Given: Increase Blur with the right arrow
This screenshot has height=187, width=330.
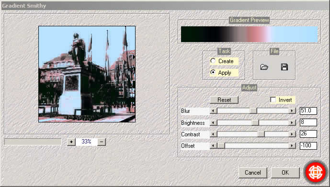Looking at the screenshot, I should pos(292,111).
